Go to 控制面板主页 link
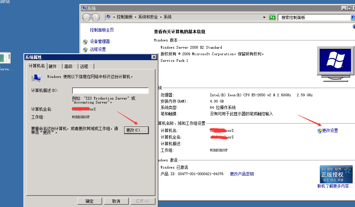This screenshot has height=207, width=355. [x=102, y=30]
